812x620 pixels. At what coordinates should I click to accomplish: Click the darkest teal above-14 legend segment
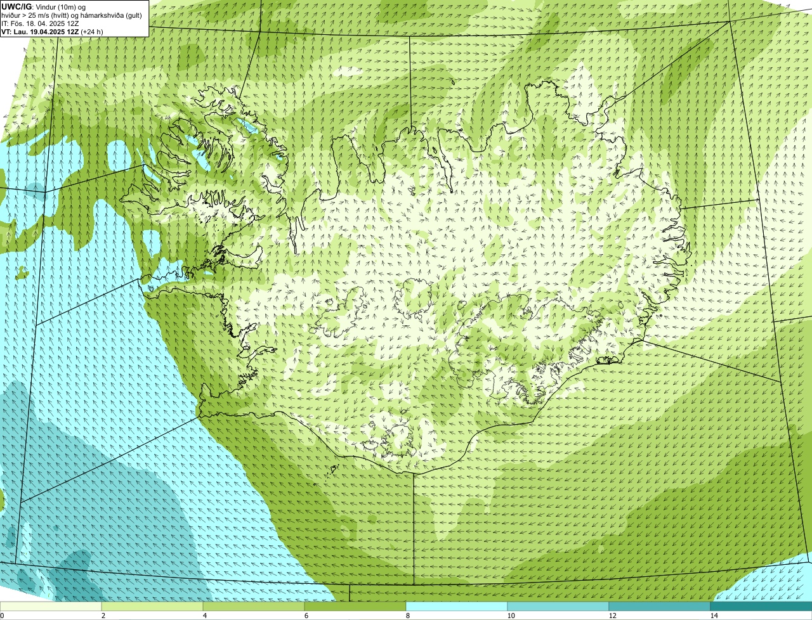point(761,606)
